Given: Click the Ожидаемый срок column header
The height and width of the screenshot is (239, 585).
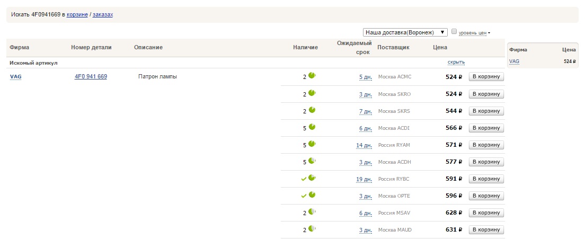Looking at the screenshot, I should pyautogui.click(x=354, y=48).
